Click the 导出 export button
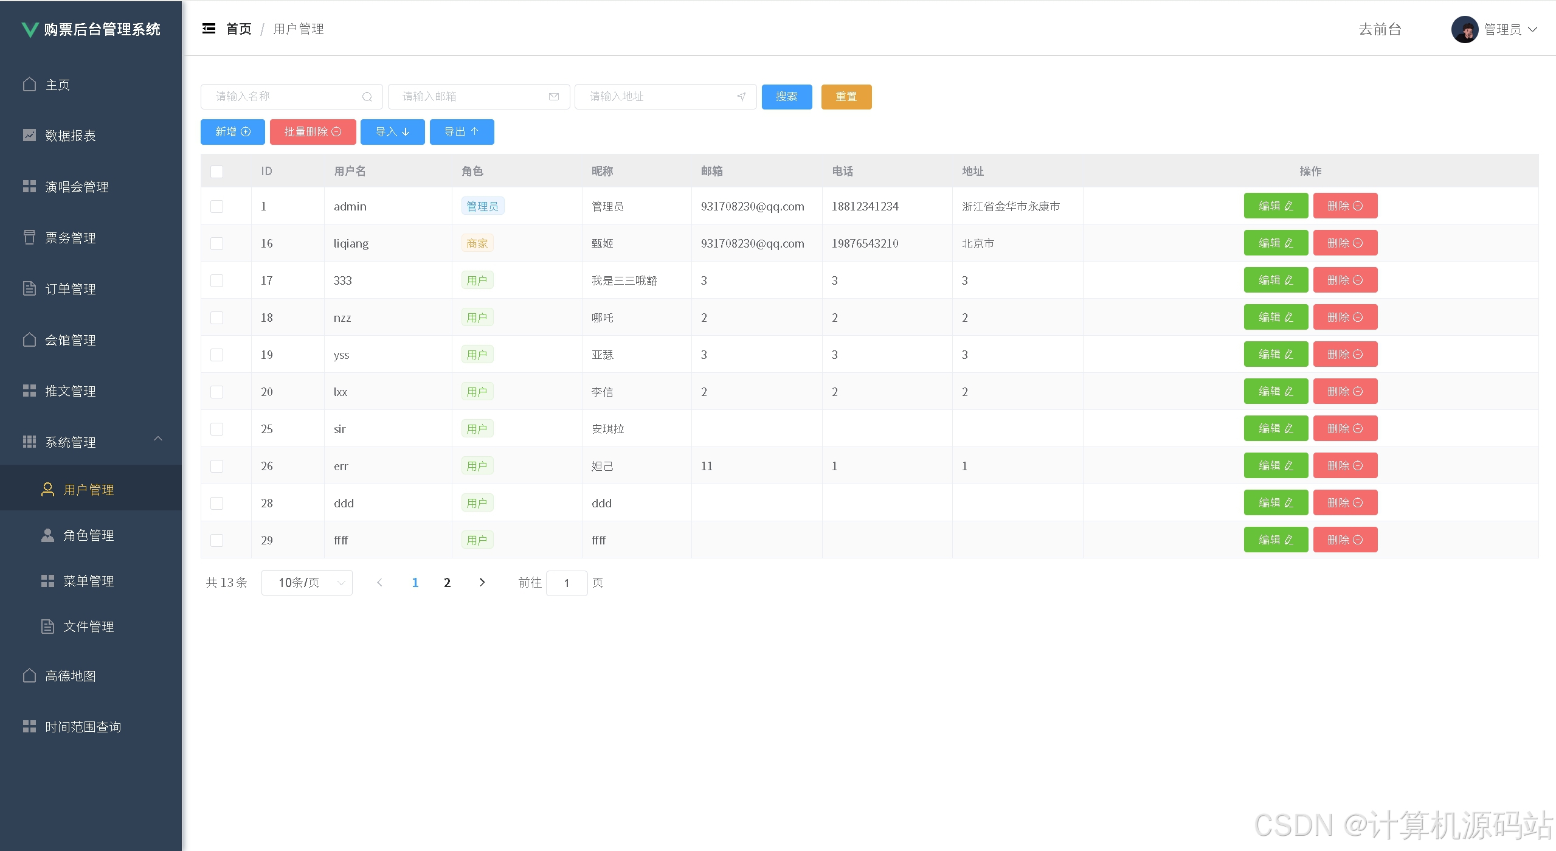The image size is (1556, 851). pyautogui.click(x=462, y=132)
